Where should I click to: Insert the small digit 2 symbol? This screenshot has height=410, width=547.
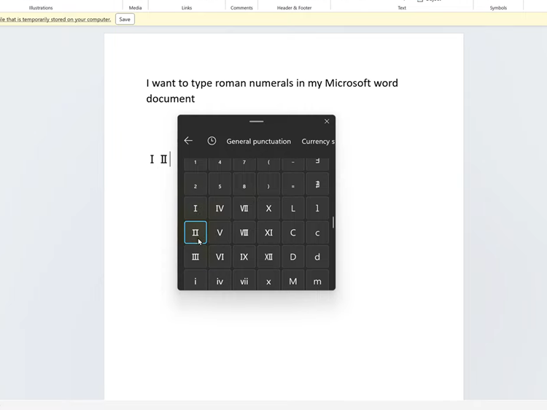point(195,184)
